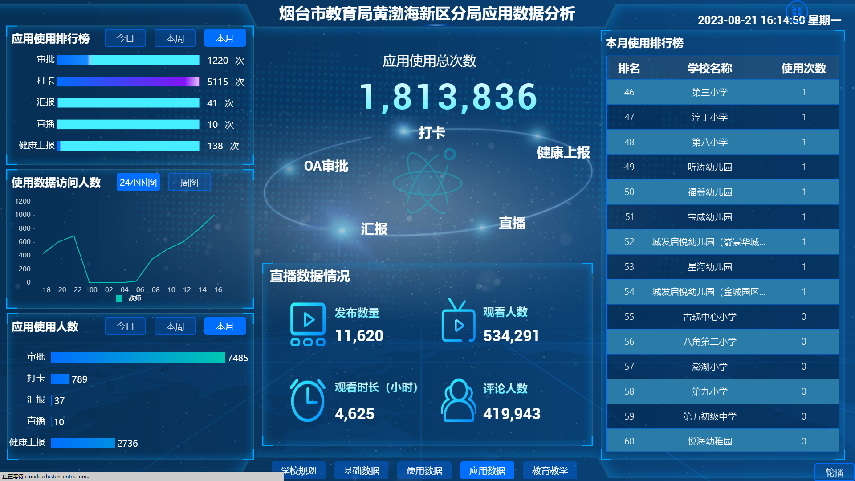
Task: Click the 审批 bar in 应用使用人数
Action: point(138,358)
